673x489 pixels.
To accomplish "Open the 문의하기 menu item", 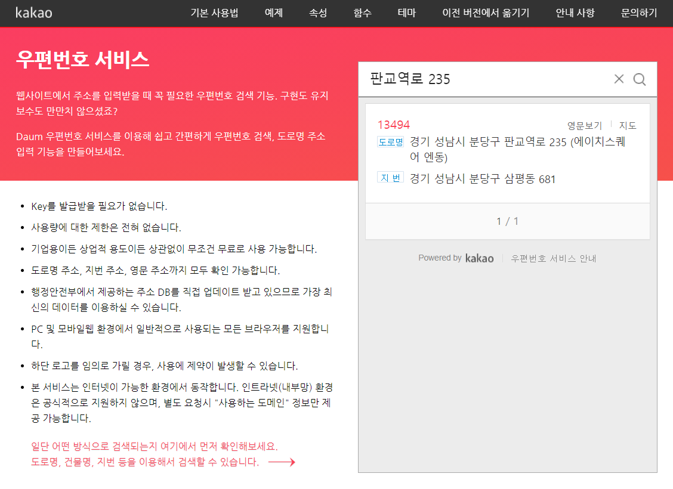I will (638, 13).
